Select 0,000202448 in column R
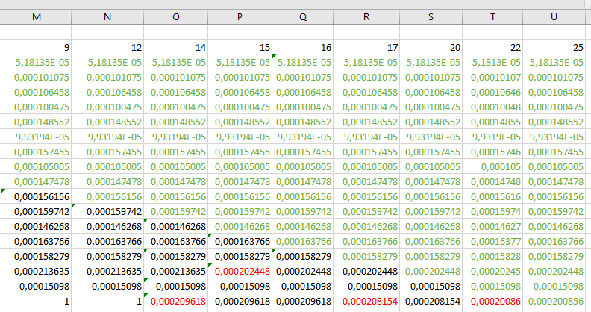591x312 pixels. point(366,271)
